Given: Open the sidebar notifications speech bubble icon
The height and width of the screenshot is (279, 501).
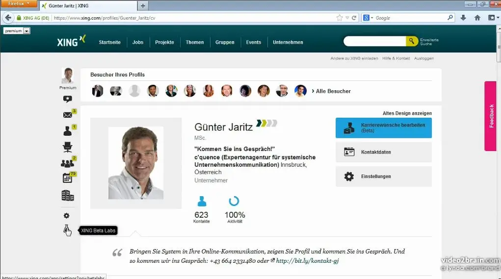Looking at the screenshot, I should [67, 99].
